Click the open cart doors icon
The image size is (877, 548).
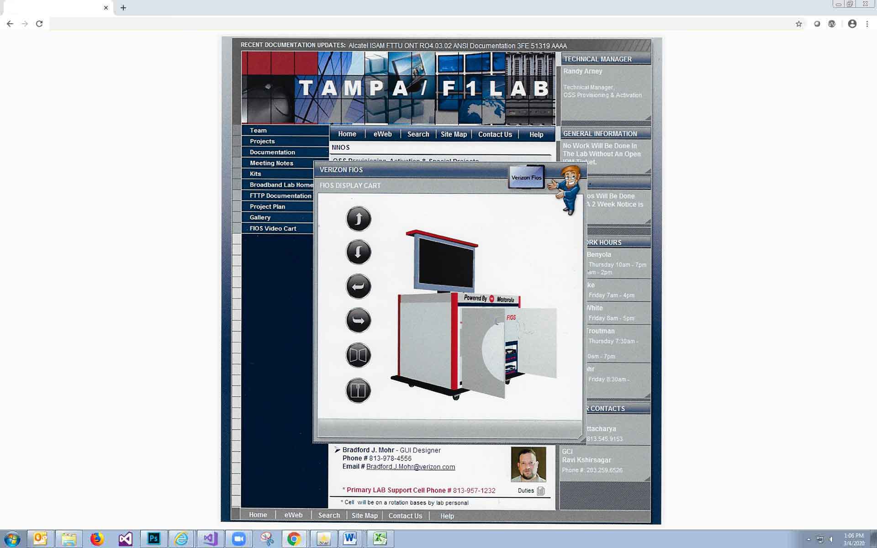click(x=358, y=355)
